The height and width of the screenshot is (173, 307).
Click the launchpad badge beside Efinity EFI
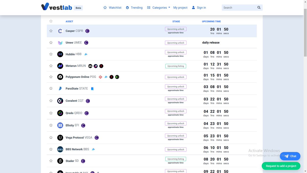[x=83, y=126]
